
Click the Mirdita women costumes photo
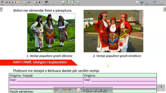(x=113, y=31)
